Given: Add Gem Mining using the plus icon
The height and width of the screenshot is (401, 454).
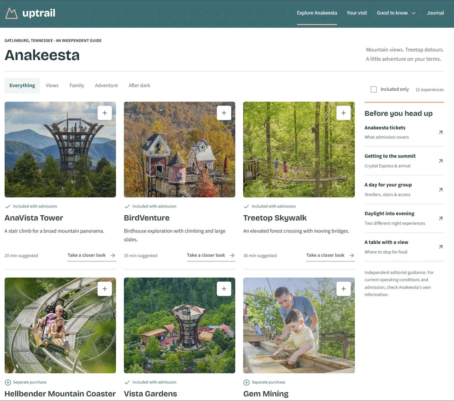Looking at the screenshot, I should (343, 289).
